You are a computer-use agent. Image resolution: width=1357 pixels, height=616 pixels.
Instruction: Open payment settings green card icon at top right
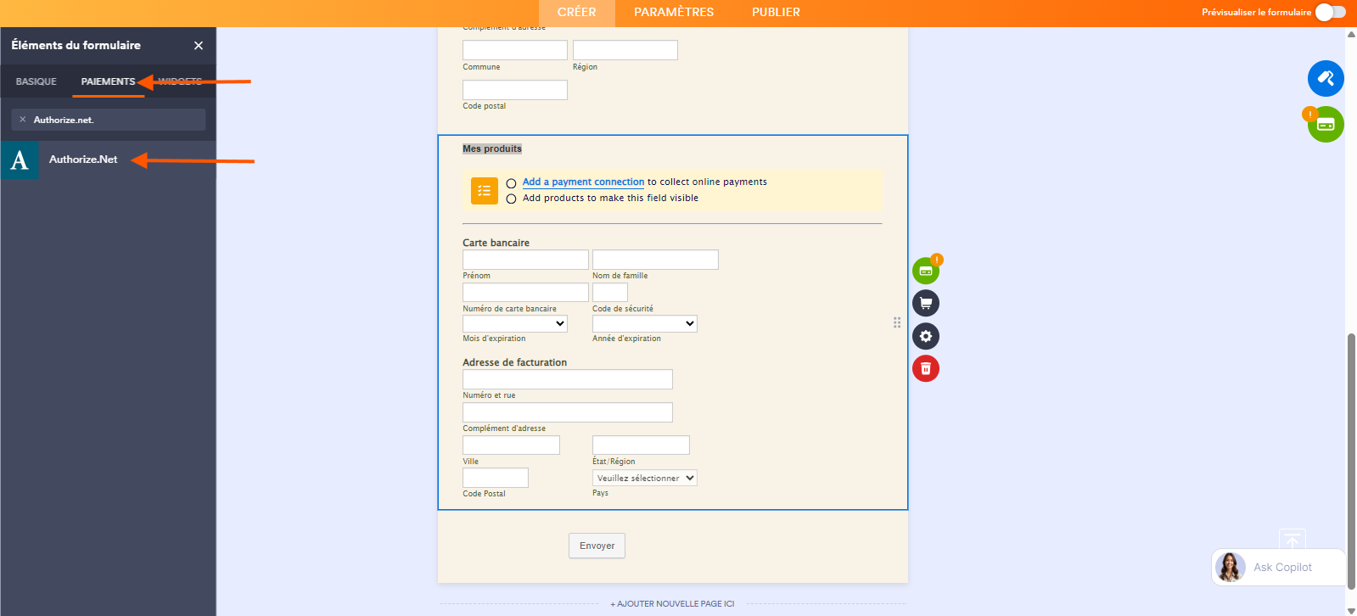(x=1326, y=125)
